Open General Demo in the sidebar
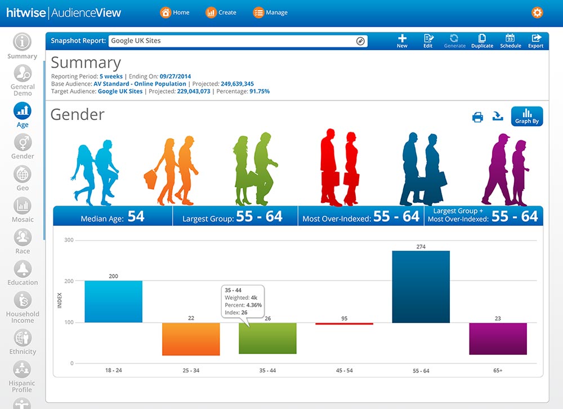 click(x=23, y=80)
